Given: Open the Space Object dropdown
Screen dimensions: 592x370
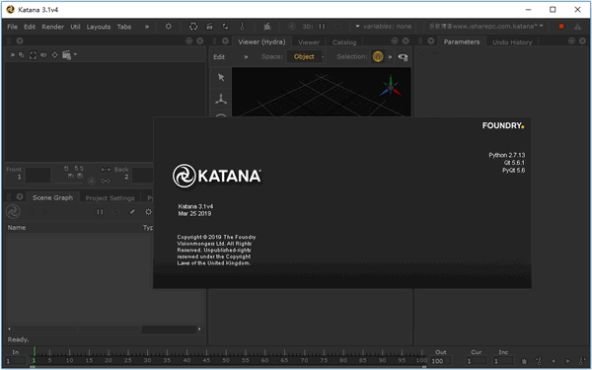Looking at the screenshot, I should coord(306,56).
